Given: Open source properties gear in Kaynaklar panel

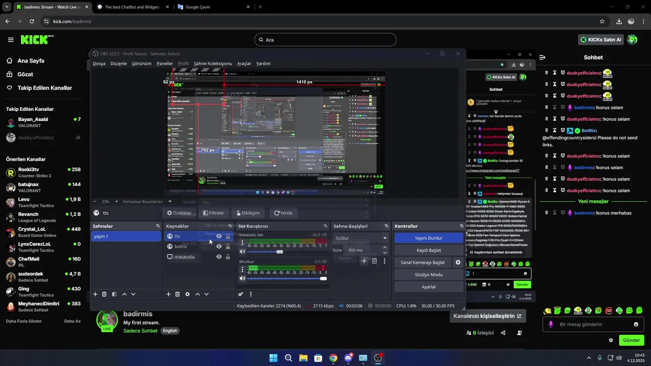Looking at the screenshot, I should coord(187,294).
